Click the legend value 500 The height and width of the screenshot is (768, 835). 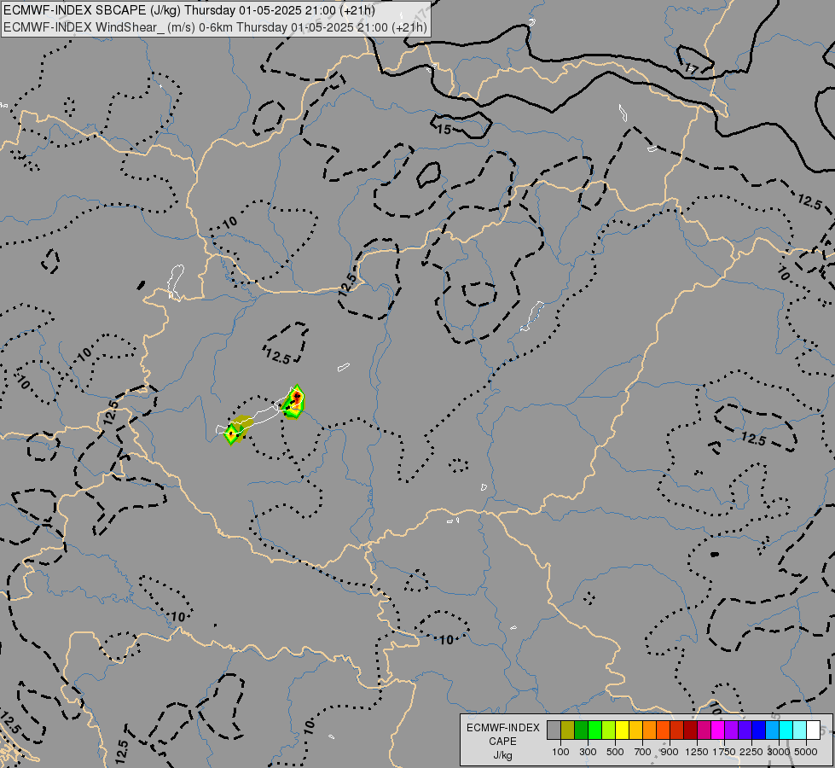click(615, 752)
